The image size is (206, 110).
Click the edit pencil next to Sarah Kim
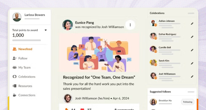(192, 63)
